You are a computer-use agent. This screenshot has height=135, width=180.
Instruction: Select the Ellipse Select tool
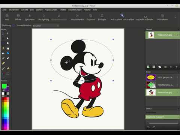[x=3, y=43]
